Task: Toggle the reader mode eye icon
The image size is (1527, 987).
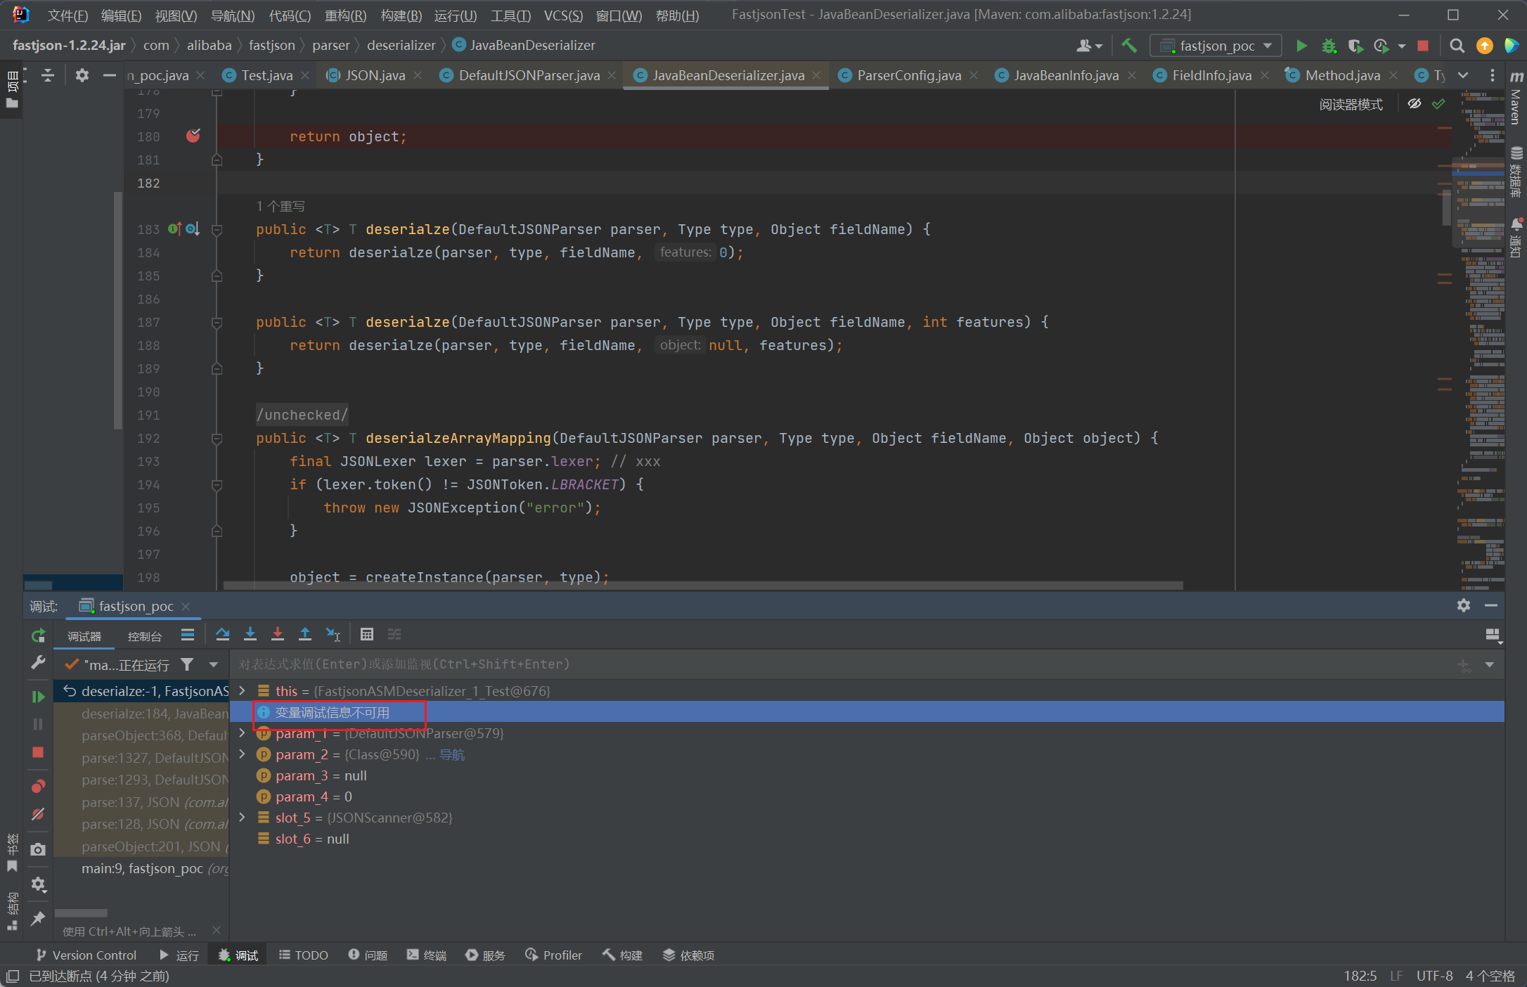Action: 1414,104
